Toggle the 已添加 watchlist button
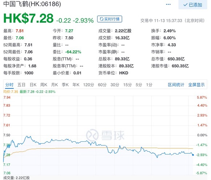 coord(193,5)
